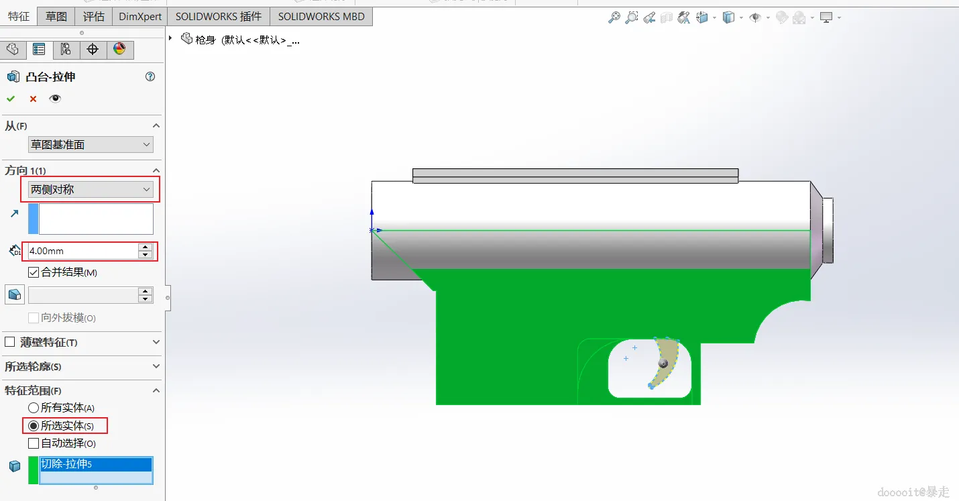The width and height of the screenshot is (959, 501).
Task: Open the DimXpertManager crosshair tab icon
Action: [93, 50]
